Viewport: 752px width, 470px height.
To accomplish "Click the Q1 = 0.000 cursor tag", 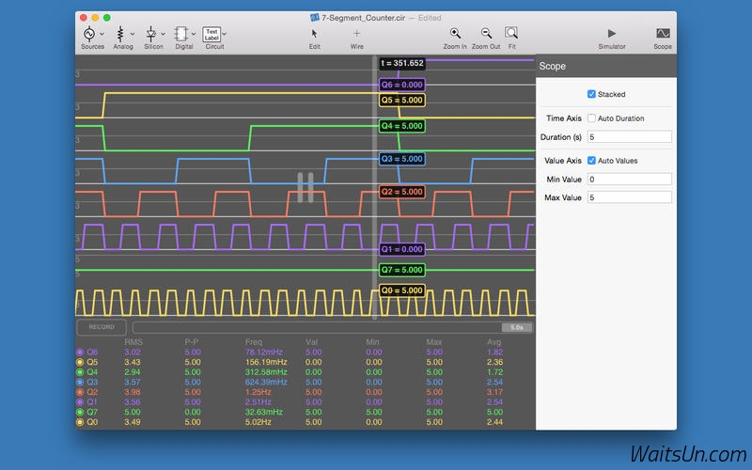I will (x=402, y=249).
